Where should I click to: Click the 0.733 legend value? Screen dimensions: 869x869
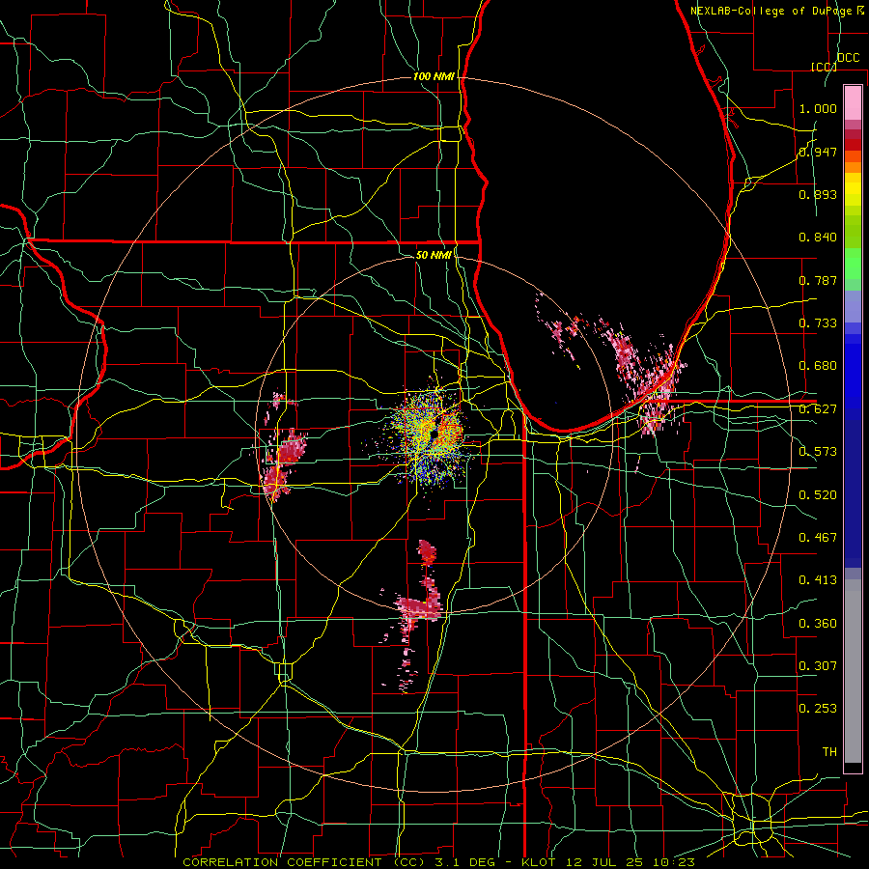tap(818, 323)
